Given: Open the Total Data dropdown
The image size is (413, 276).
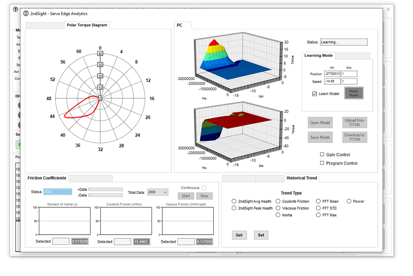Looking at the screenshot, I should pos(157,193).
